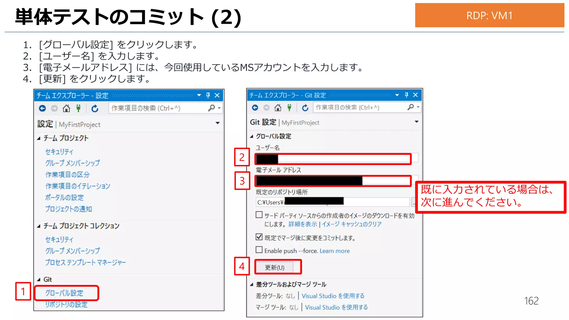Image resolution: width=569 pixels, height=320 pixels.
Task: Open the search dropdown arrow in the Settings panel
Action: (219, 108)
